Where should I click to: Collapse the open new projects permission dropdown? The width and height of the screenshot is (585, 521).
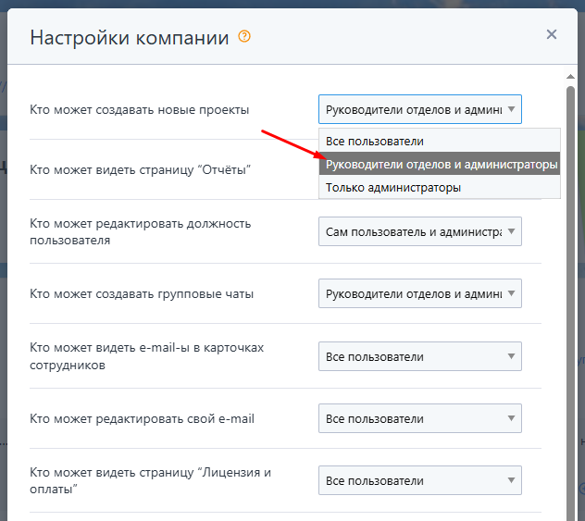[x=419, y=109]
